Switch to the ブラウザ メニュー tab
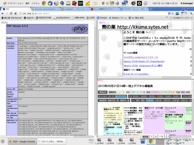This screenshot has width=194, height=145. pos(134,9)
